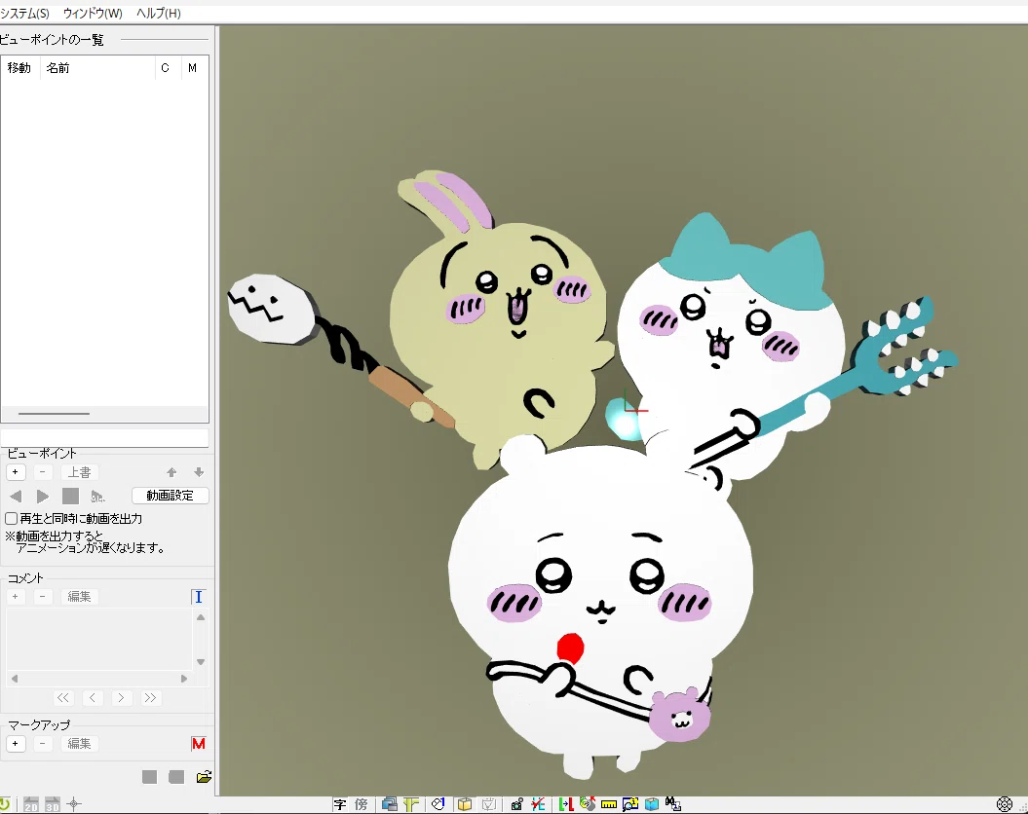Click the animation export icon beside stop
Image resolution: width=1028 pixels, height=814 pixels.
(x=97, y=497)
